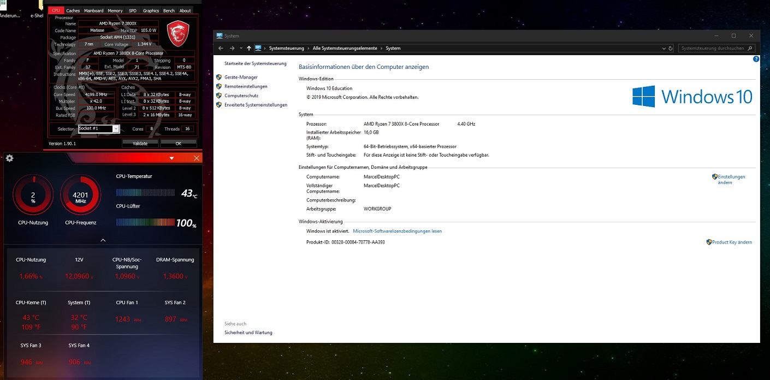Click the Validate button

140,144
